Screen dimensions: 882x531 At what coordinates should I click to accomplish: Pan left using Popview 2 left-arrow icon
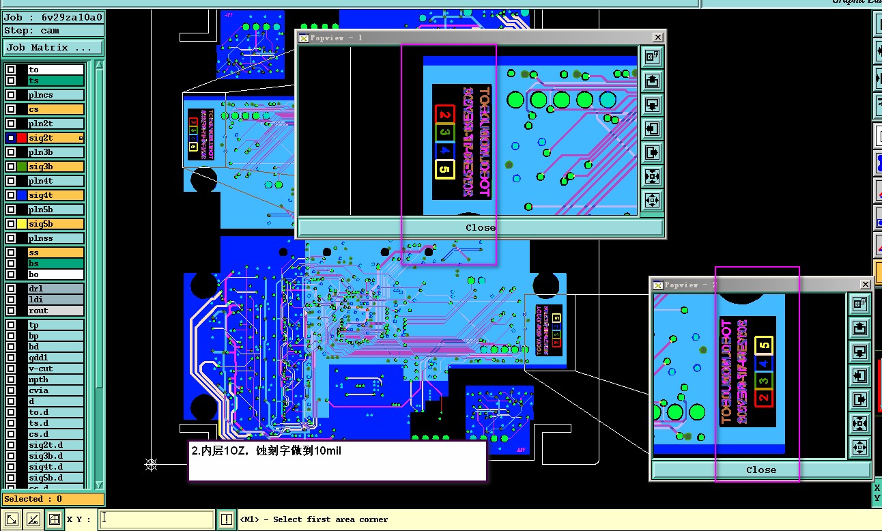[860, 375]
